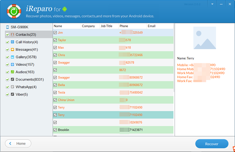Click the green Android robot icon

point(65,9)
